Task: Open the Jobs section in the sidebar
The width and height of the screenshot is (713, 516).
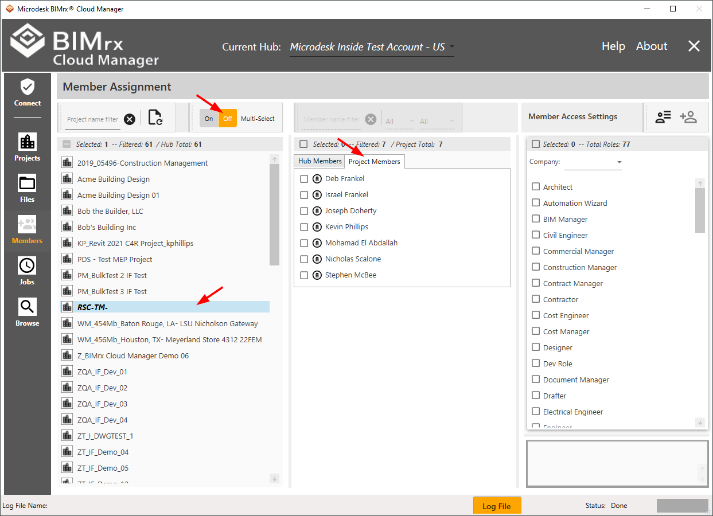Action: pyautogui.click(x=28, y=271)
